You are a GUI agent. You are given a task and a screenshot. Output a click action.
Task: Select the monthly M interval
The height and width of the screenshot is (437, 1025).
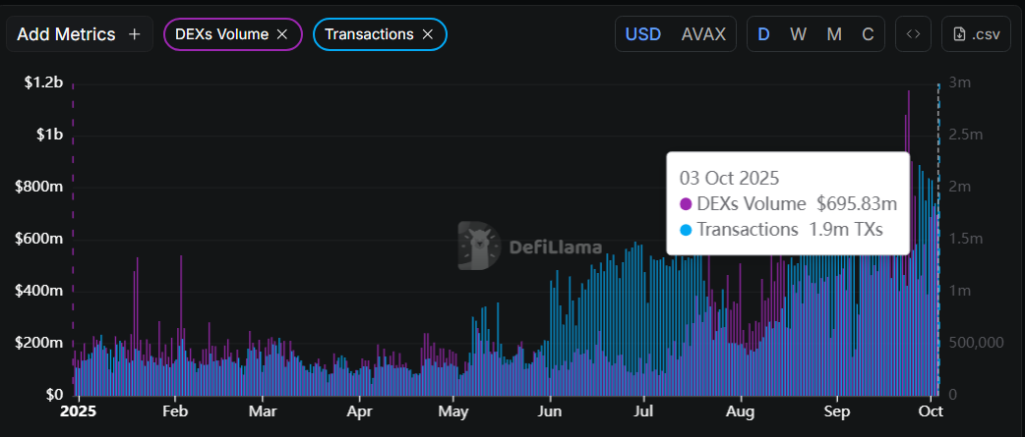tap(834, 34)
